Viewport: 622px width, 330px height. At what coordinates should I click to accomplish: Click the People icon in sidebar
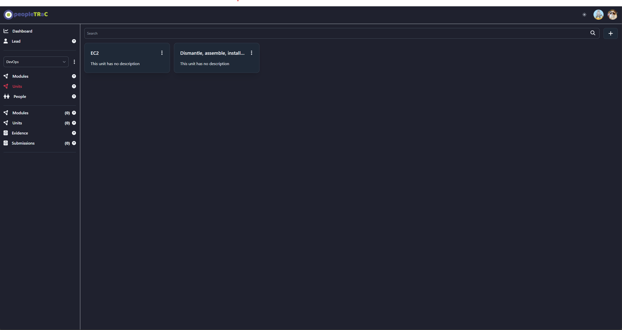(7, 96)
